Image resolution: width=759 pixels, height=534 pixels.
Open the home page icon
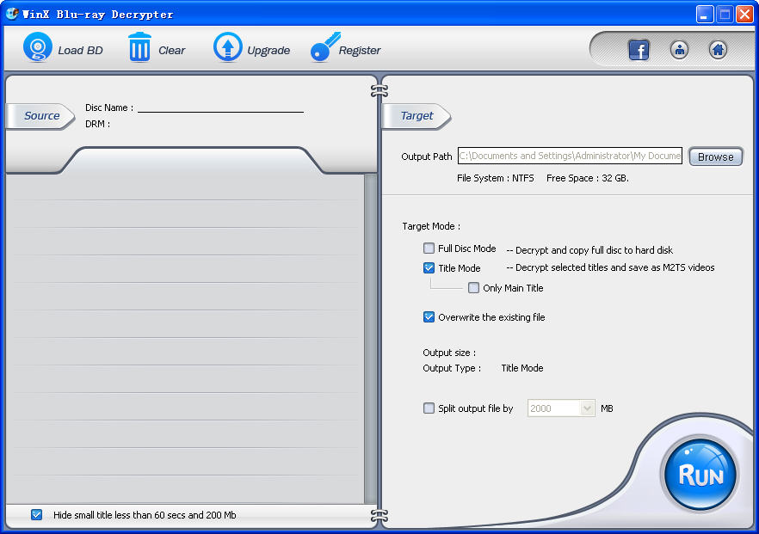[x=718, y=49]
